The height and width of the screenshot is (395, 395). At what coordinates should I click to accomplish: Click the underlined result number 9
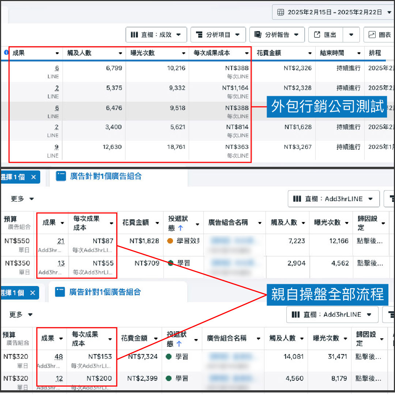coord(56,147)
